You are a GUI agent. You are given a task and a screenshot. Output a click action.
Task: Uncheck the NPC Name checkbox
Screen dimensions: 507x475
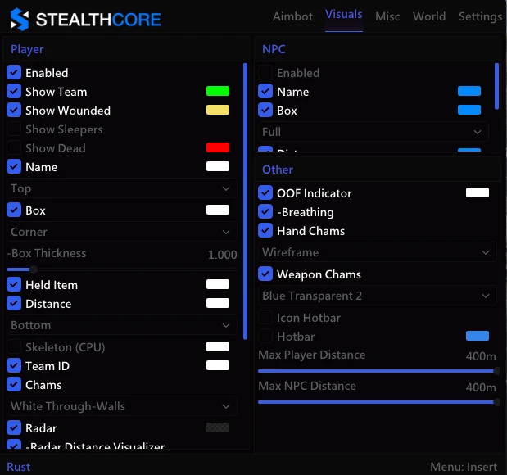265,91
